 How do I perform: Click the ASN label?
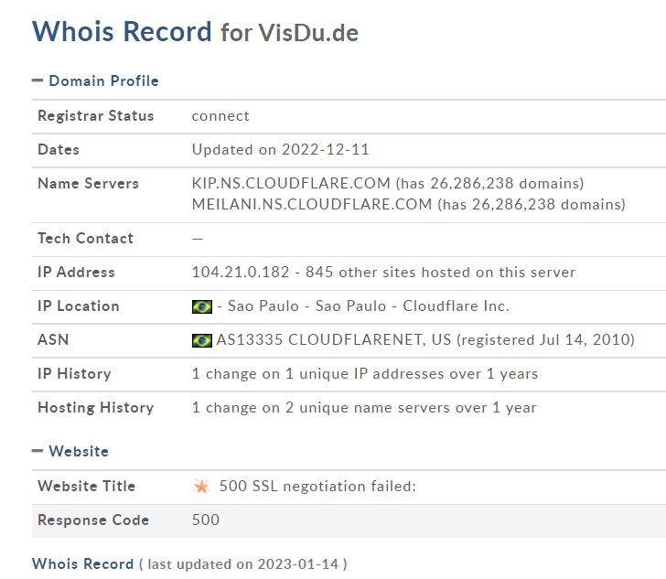(53, 340)
